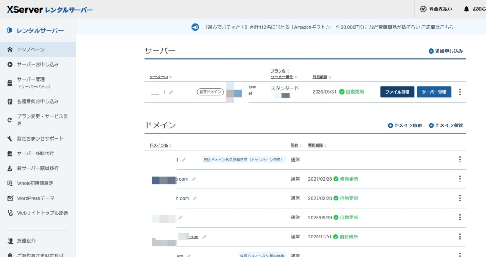This screenshot has height=257, width=486.
Task: Open three-dot menu for h.com domain
Action: (x=460, y=198)
